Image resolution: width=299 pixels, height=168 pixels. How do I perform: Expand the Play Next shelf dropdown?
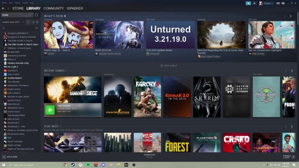click(60, 126)
